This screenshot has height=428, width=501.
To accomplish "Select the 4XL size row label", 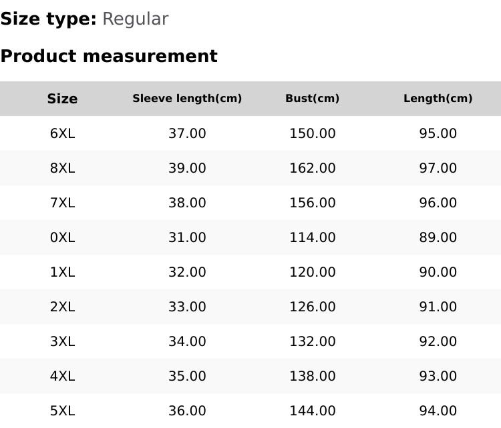I will [62, 376].
